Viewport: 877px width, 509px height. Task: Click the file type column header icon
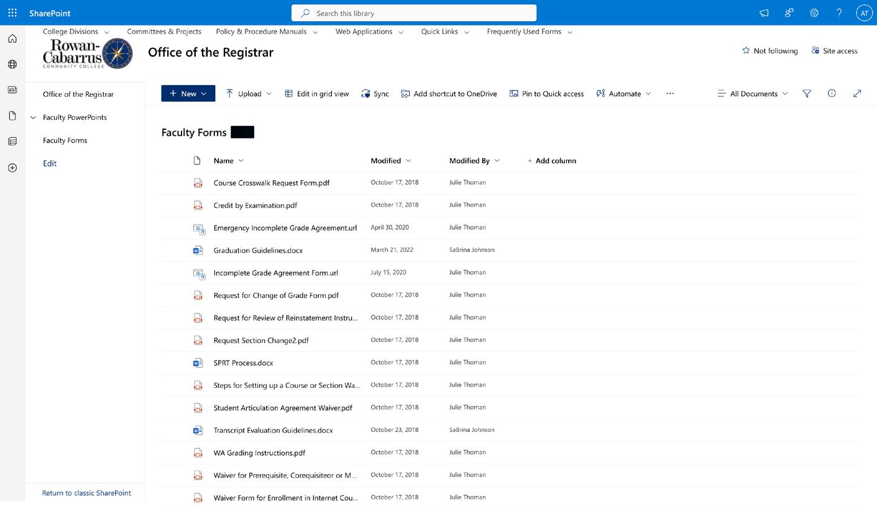point(197,161)
